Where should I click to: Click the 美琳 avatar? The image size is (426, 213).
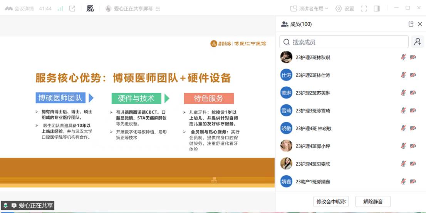click(x=286, y=93)
